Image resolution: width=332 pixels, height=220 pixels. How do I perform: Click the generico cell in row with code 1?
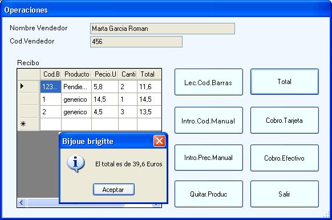click(x=76, y=99)
